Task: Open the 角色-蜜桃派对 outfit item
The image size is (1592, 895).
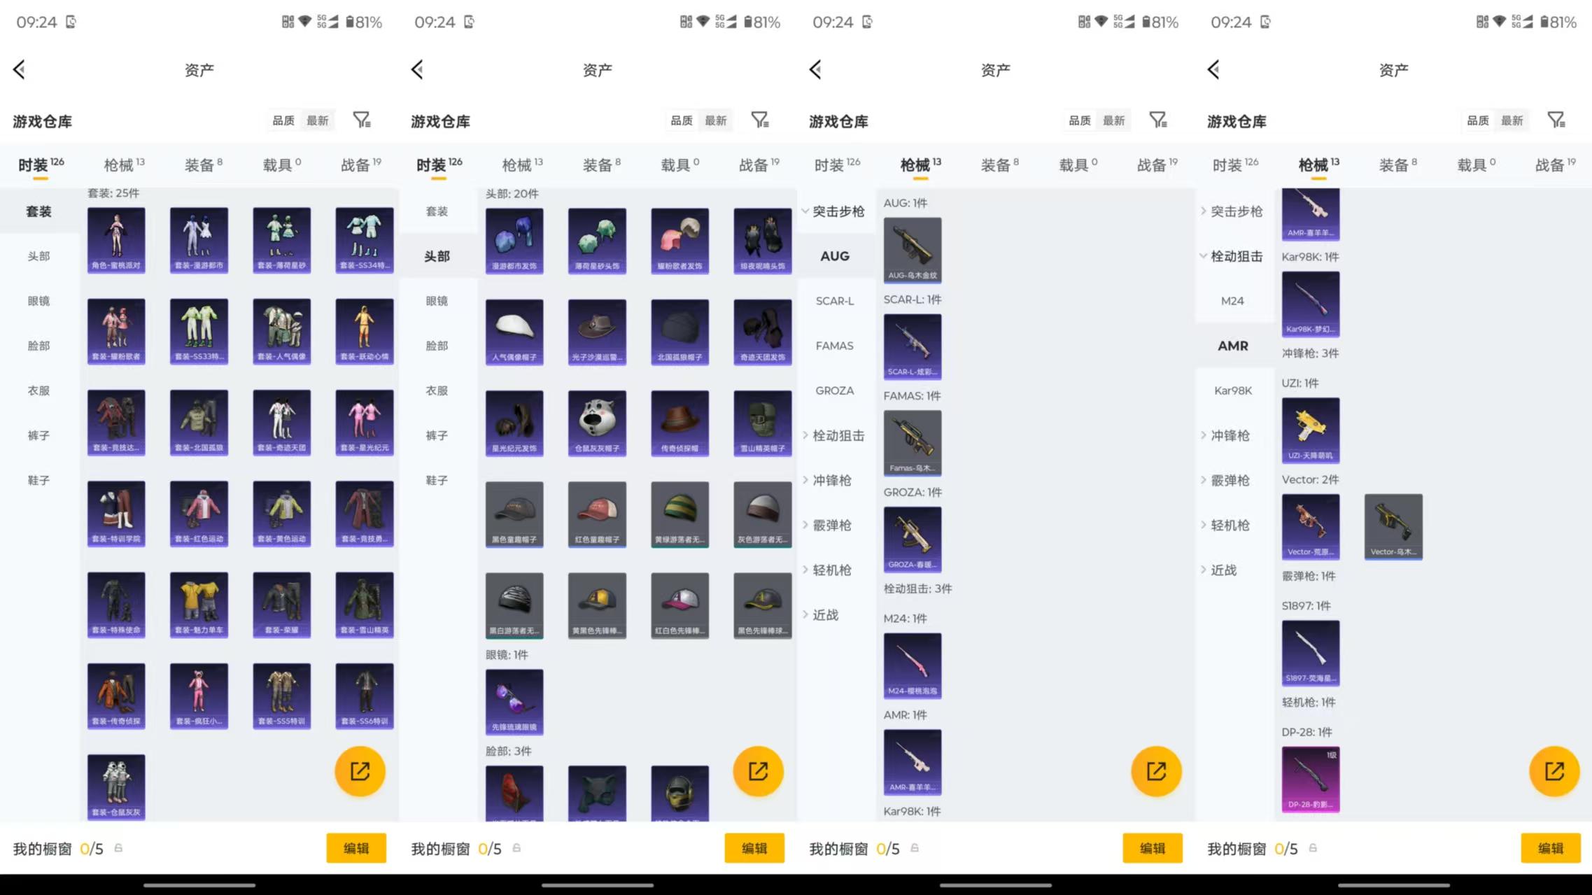Action: click(x=116, y=240)
